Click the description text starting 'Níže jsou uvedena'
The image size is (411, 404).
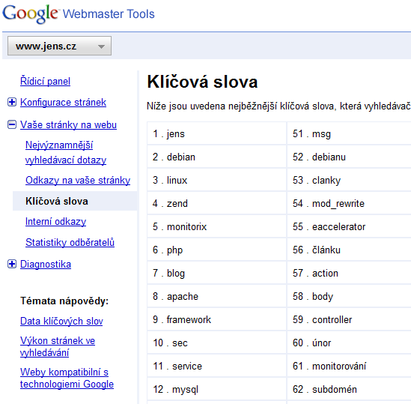click(278, 106)
